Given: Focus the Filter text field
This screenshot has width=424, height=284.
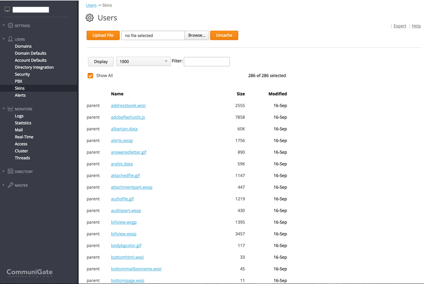Looking at the screenshot, I should pyautogui.click(x=207, y=61).
